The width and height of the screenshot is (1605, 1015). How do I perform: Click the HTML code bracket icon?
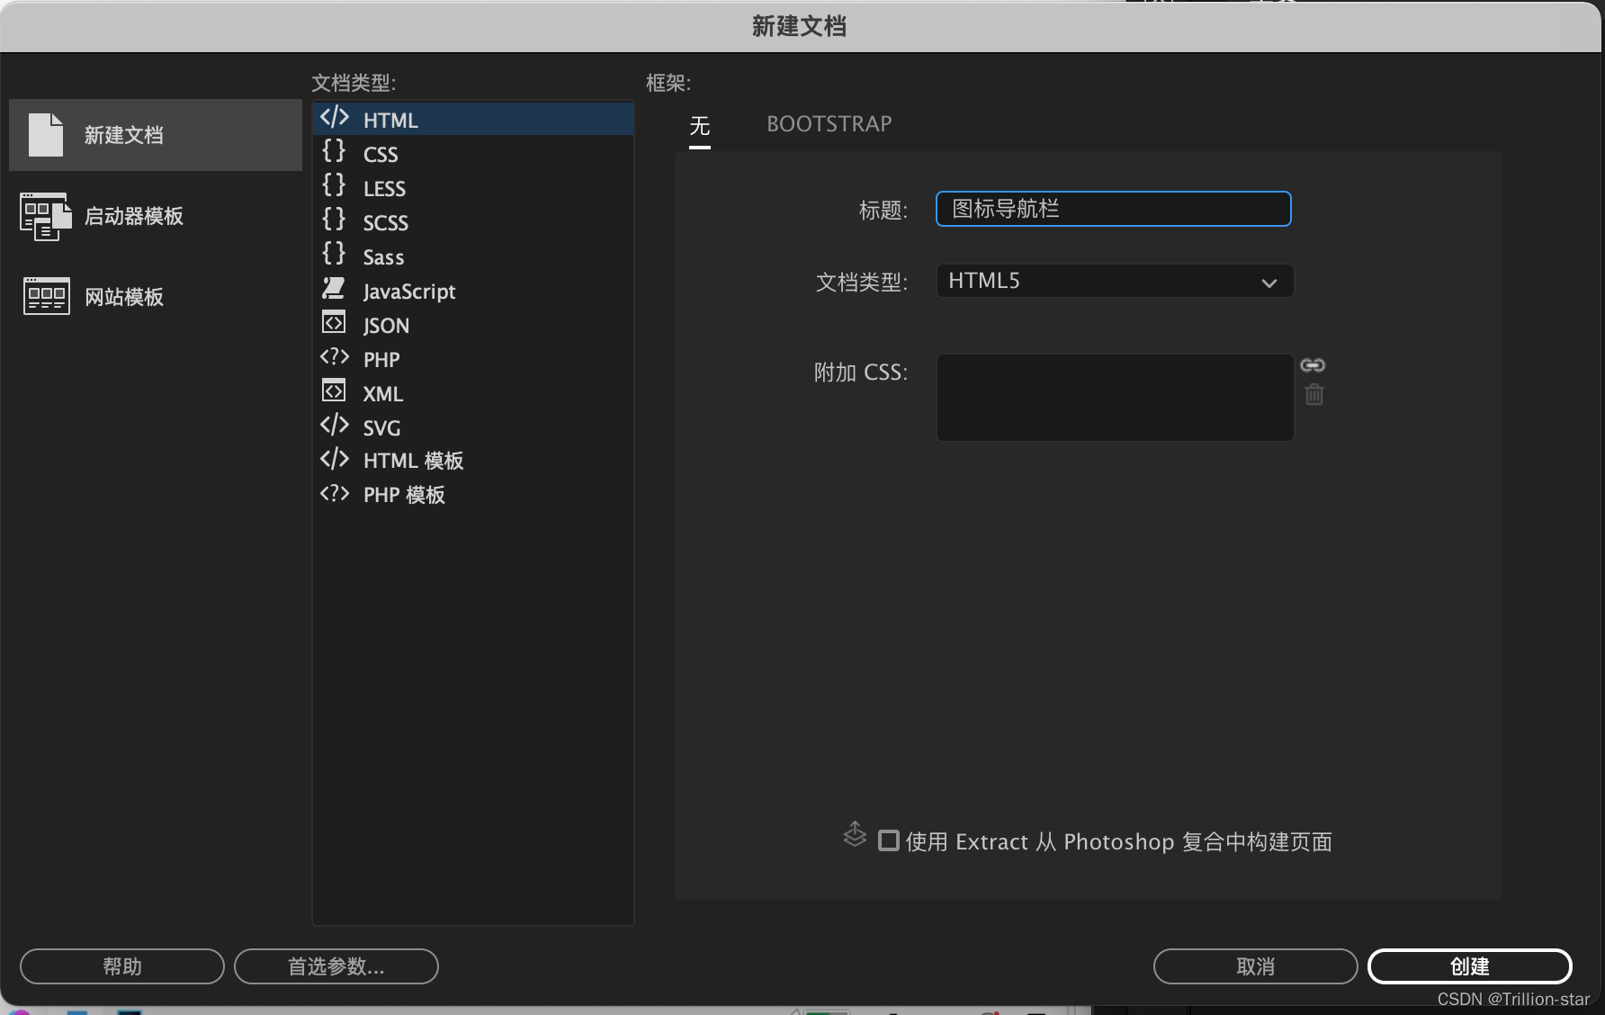pyautogui.click(x=335, y=118)
